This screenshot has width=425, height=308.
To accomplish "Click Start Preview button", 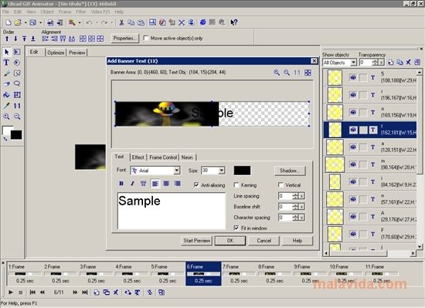I will pos(196,241).
